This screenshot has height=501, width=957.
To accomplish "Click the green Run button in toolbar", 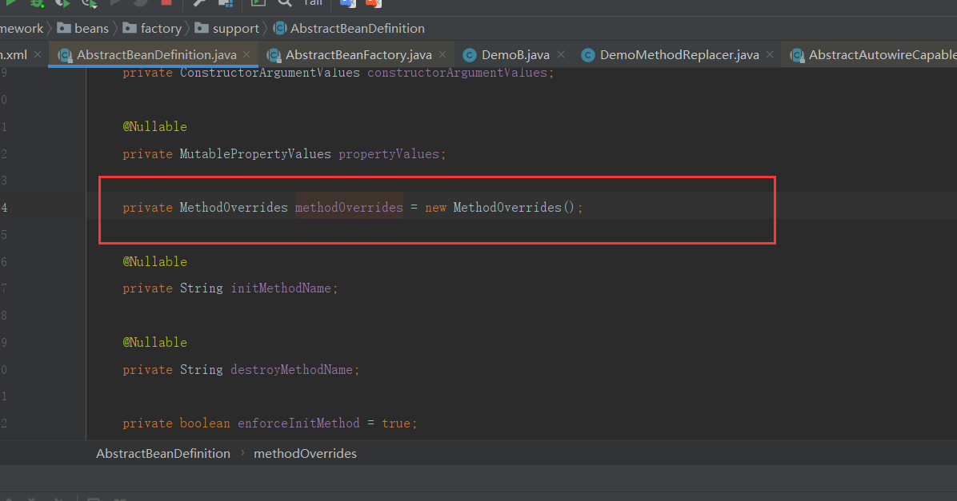I will (11, 2).
